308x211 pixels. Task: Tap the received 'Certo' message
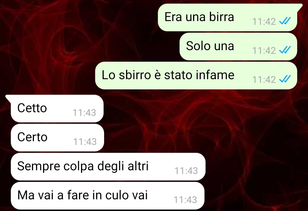(57, 138)
